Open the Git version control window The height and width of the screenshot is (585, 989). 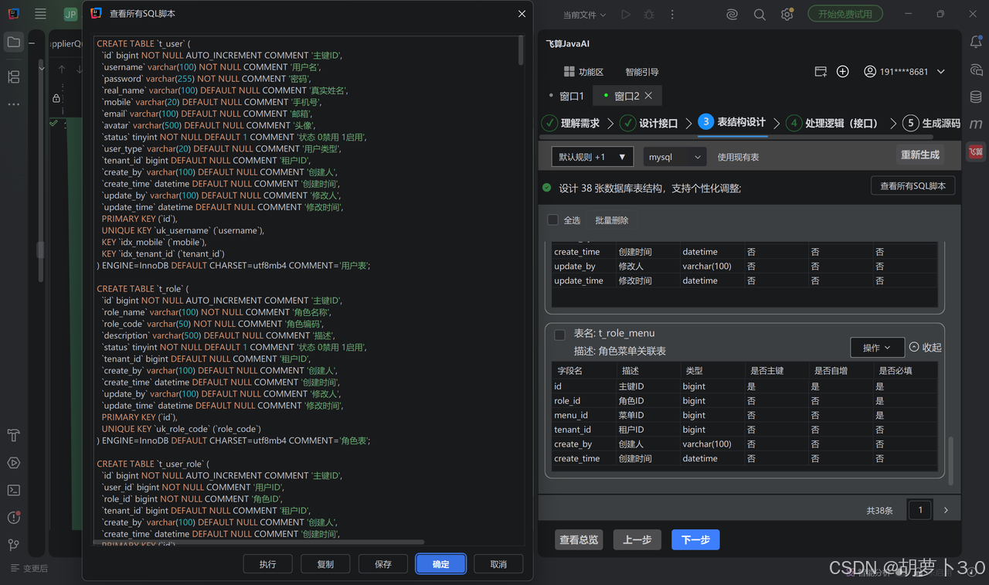click(13, 545)
